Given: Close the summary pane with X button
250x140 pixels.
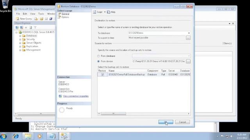Looking at the screenshot, I should point(233,23).
